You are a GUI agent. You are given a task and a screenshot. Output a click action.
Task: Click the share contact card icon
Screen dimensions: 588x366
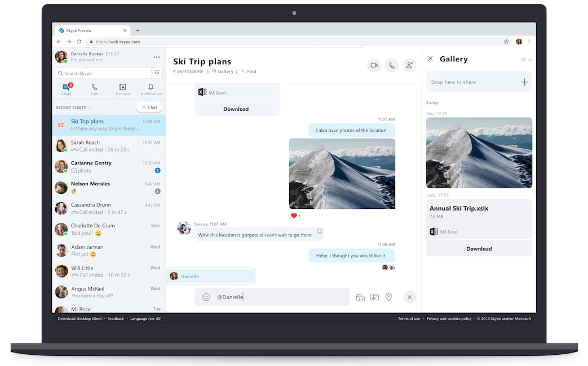coord(374,297)
